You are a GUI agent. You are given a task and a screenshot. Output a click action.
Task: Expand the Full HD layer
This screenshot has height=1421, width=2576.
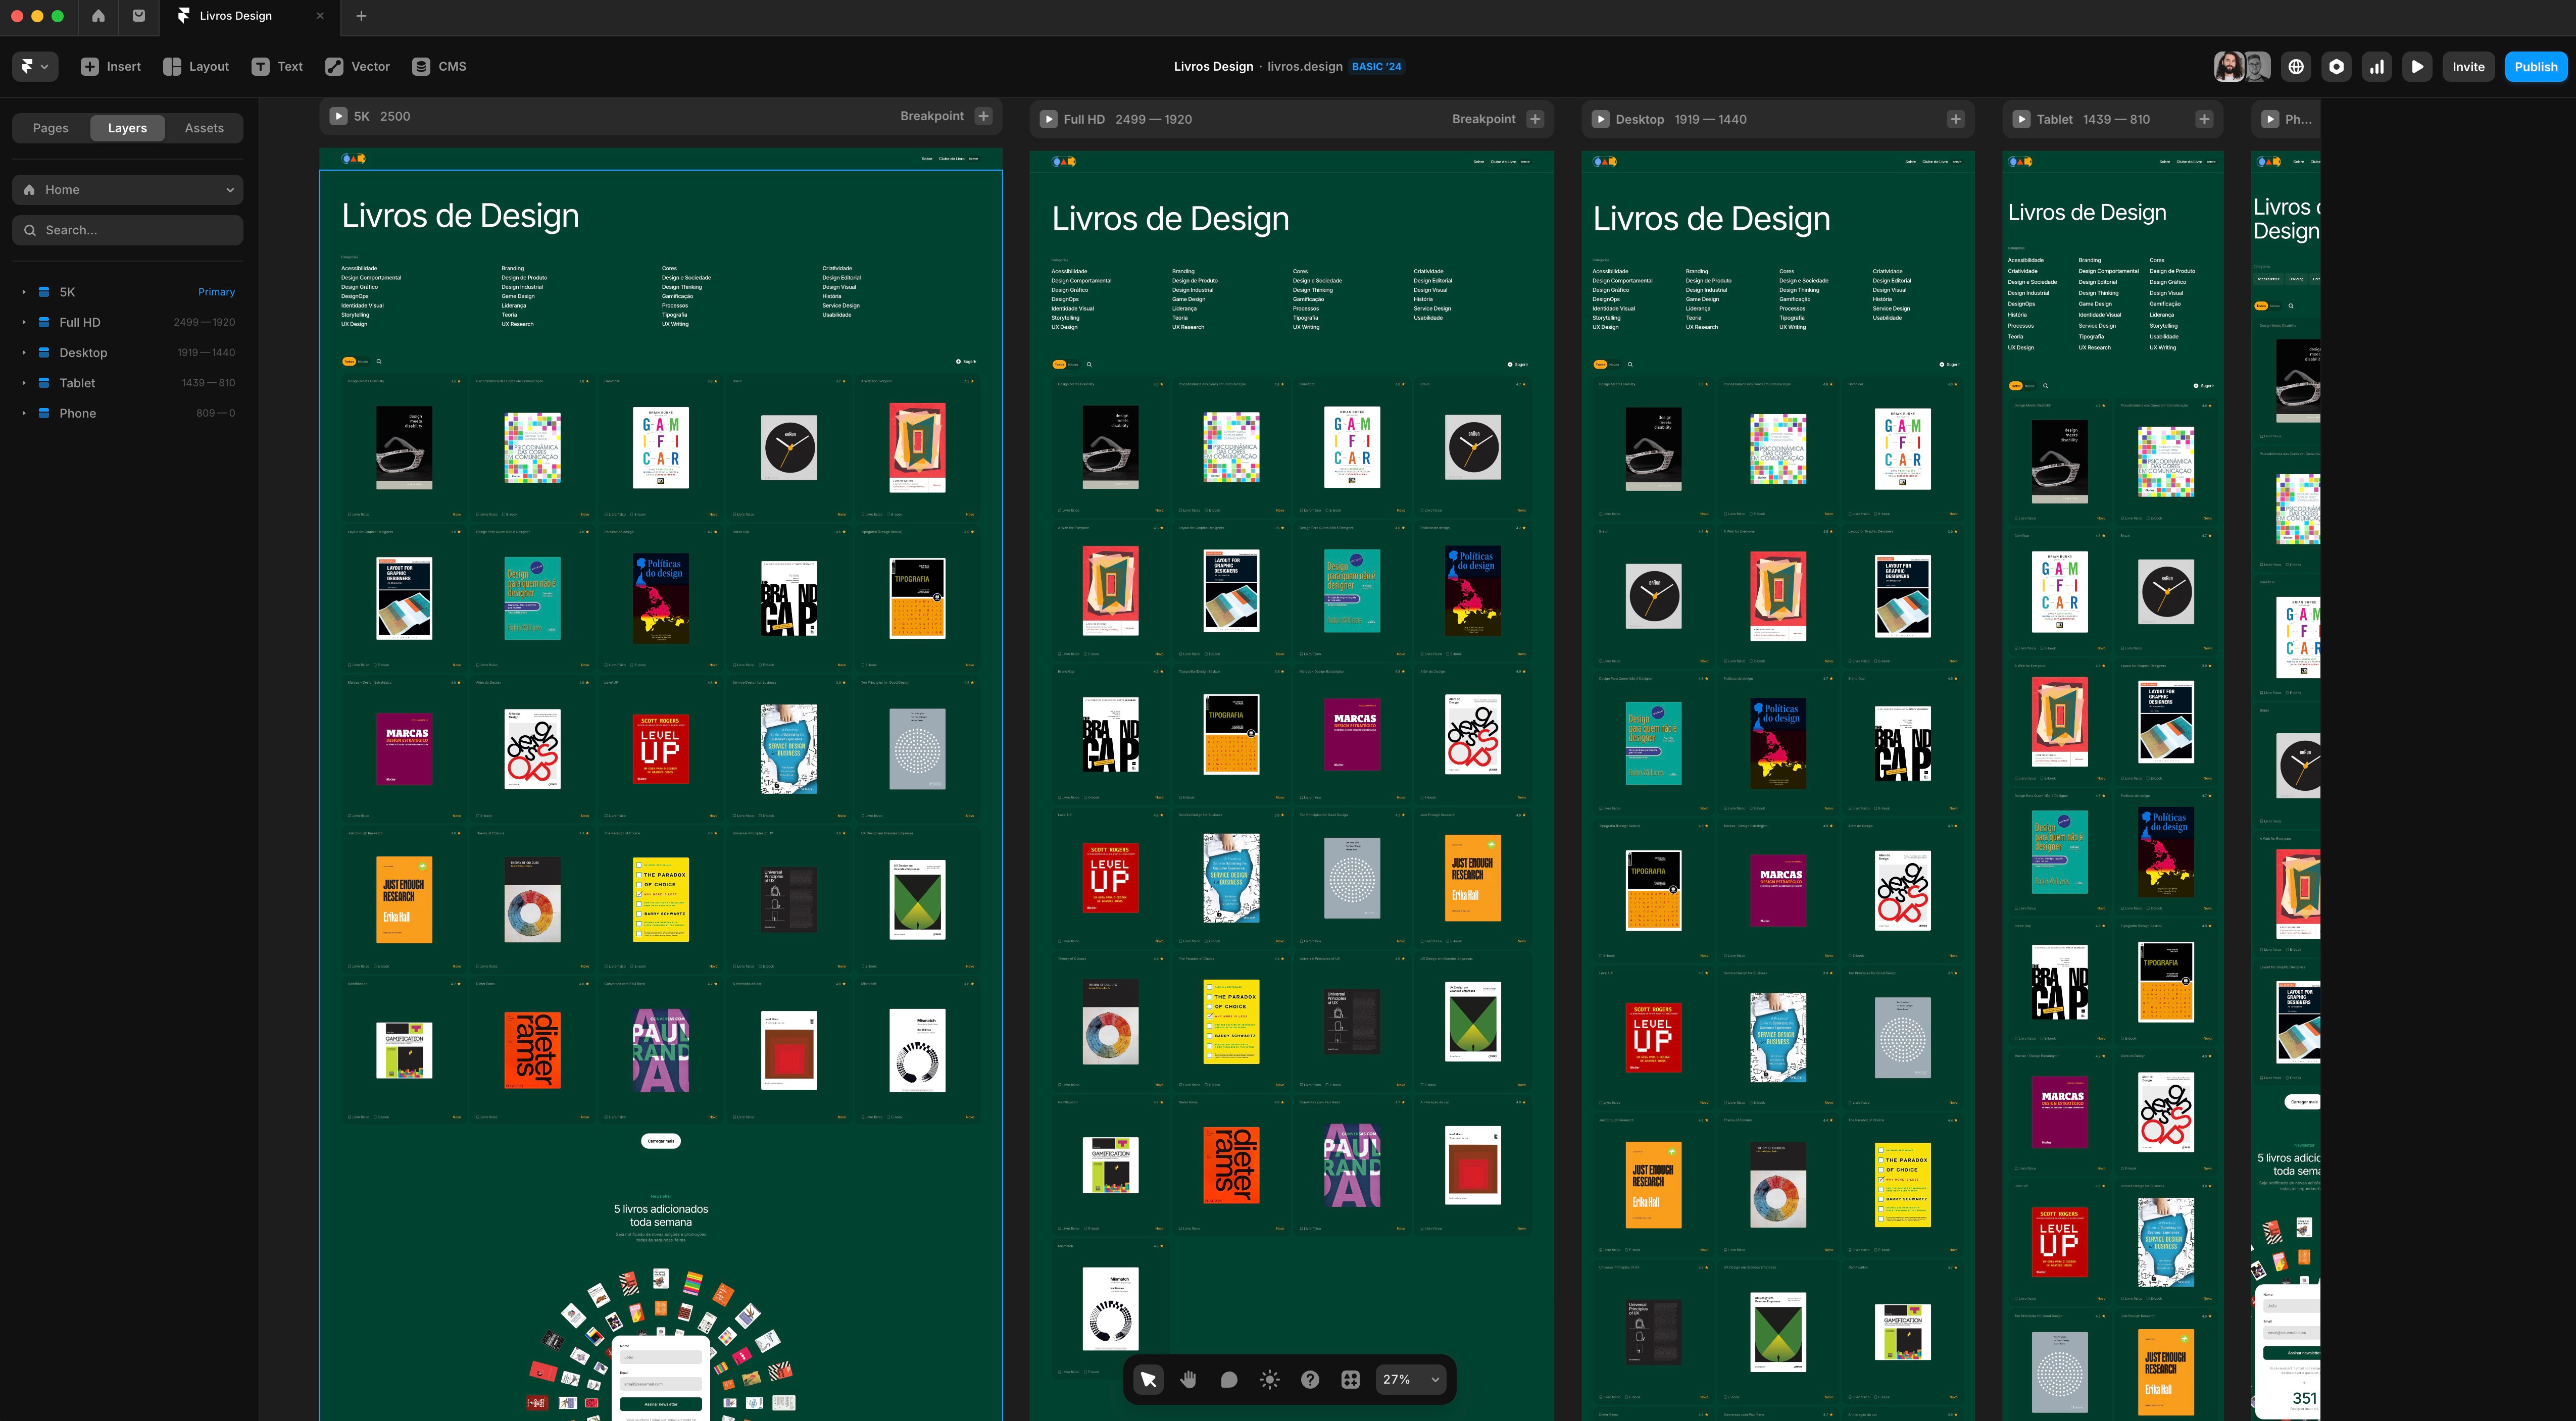[24, 323]
